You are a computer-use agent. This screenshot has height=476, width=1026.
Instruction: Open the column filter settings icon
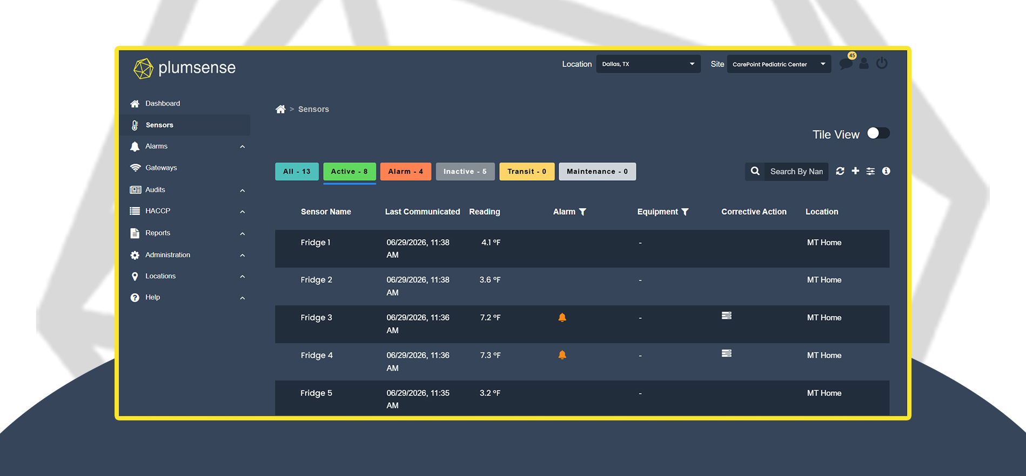(x=870, y=171)
